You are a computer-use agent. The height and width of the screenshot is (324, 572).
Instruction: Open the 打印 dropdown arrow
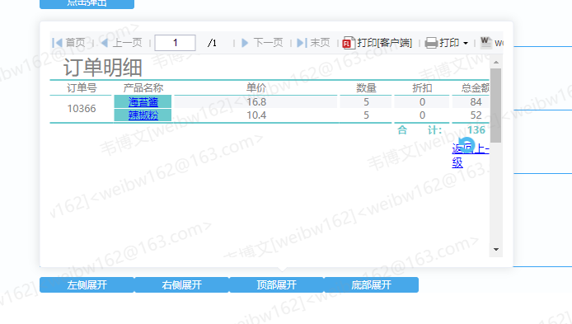click(466, 44)
